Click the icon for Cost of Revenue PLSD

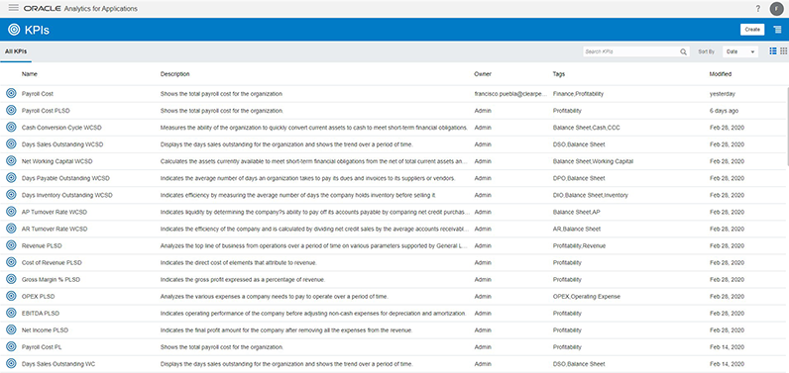pos(11,262)
